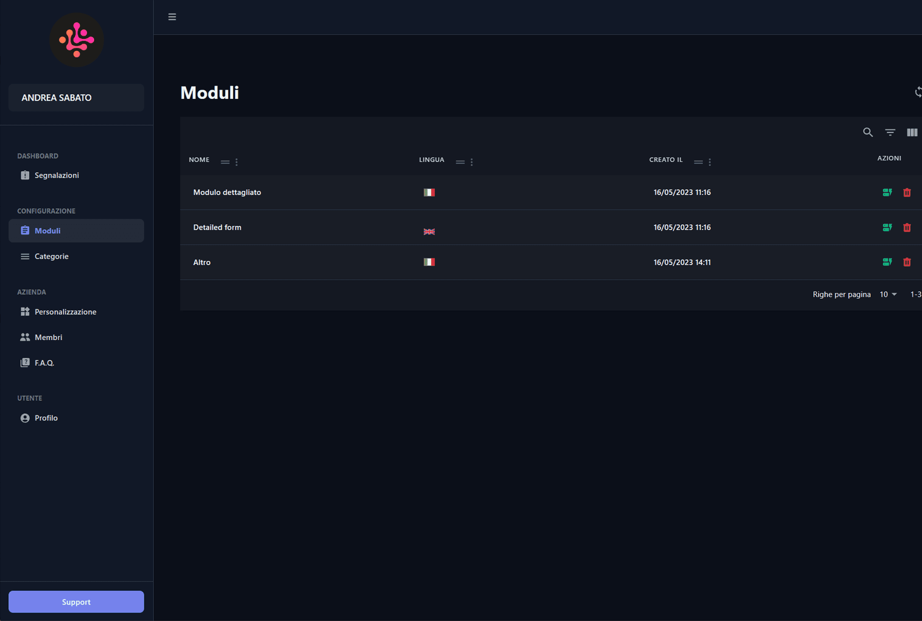The width and height of the screenshot is (922, 621).
Task: Open Categorie in the sidebar
Action: point(76,256)
